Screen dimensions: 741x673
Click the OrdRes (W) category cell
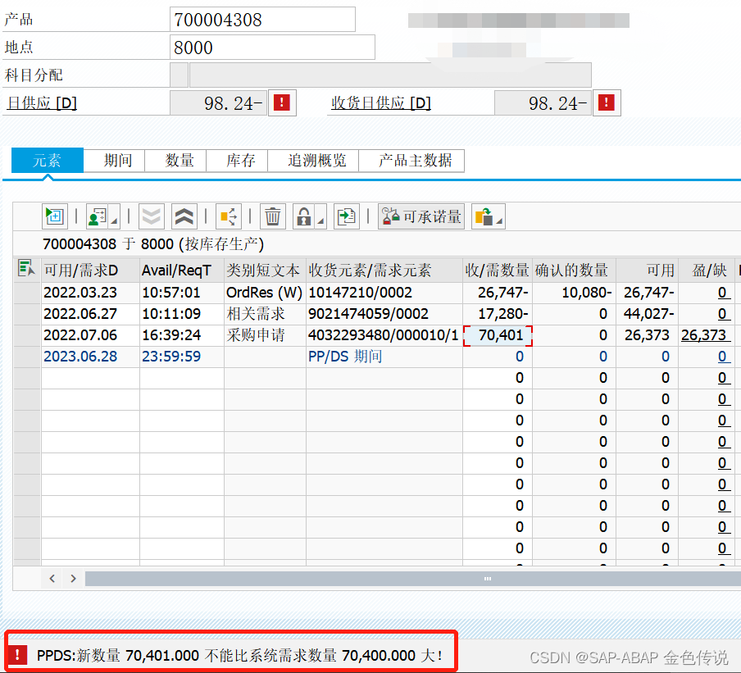coord(265,293)
